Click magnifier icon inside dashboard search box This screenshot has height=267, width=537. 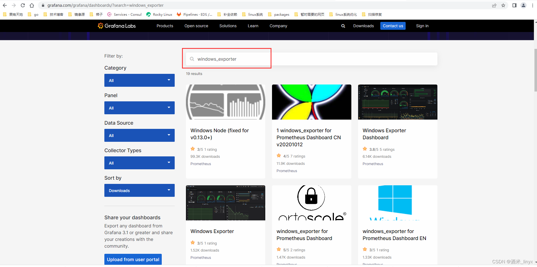pos(192,59)
